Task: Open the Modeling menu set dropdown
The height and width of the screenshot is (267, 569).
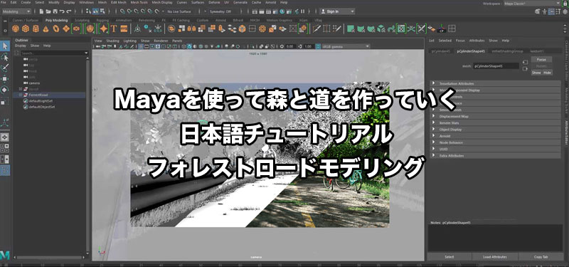Action: click(16, 11)
